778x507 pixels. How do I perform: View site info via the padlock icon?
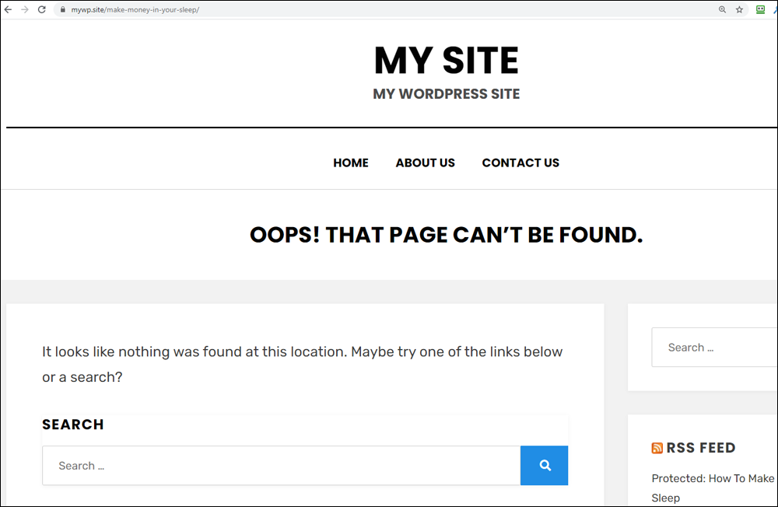(62, 9)
